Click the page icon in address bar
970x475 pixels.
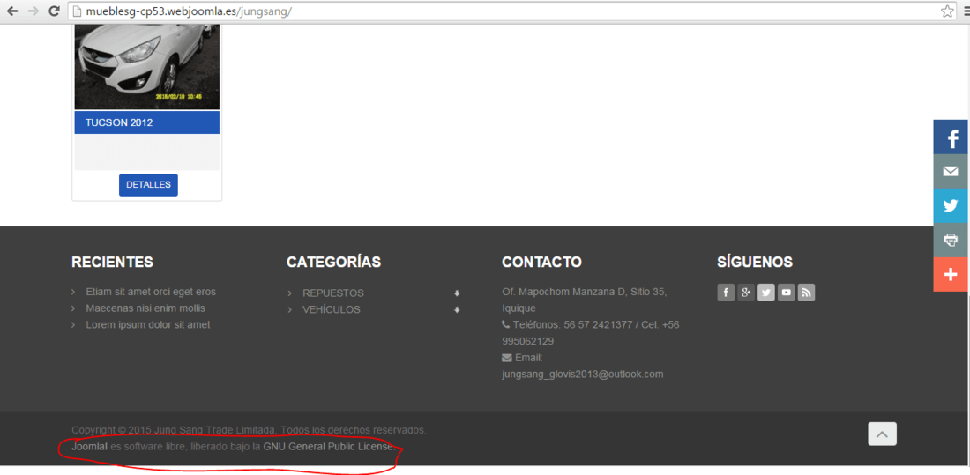(76, 11)
